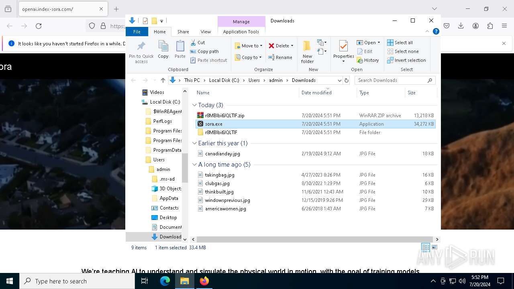This screenshot has width=514, height=289.
Task: Click 'admin' in address breadcrumb
Action: [x=276, y=80]
